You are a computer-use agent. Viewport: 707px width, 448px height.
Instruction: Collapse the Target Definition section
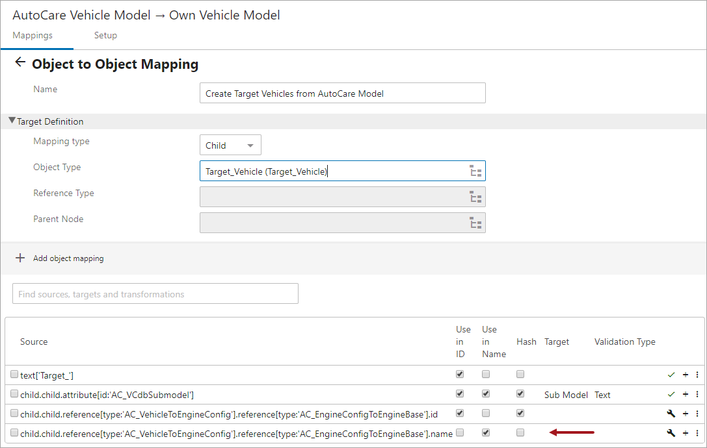coord(12,121)
